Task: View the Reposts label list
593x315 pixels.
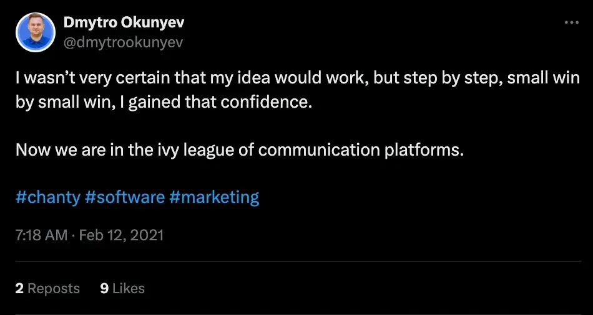Action: pos(54,288)
